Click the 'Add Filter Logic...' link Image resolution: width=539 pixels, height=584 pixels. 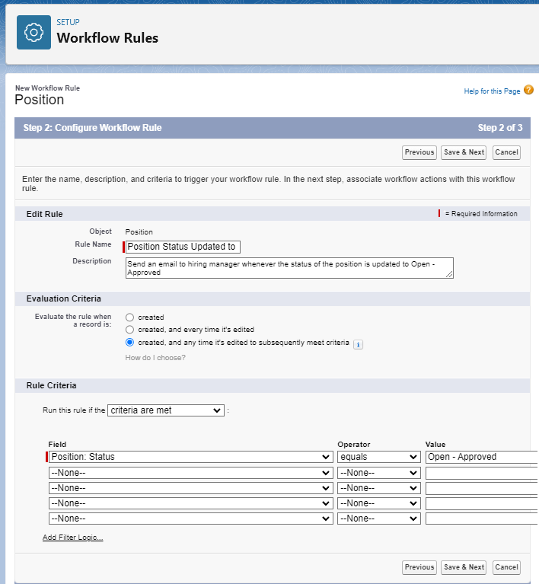tap(72, 538)
